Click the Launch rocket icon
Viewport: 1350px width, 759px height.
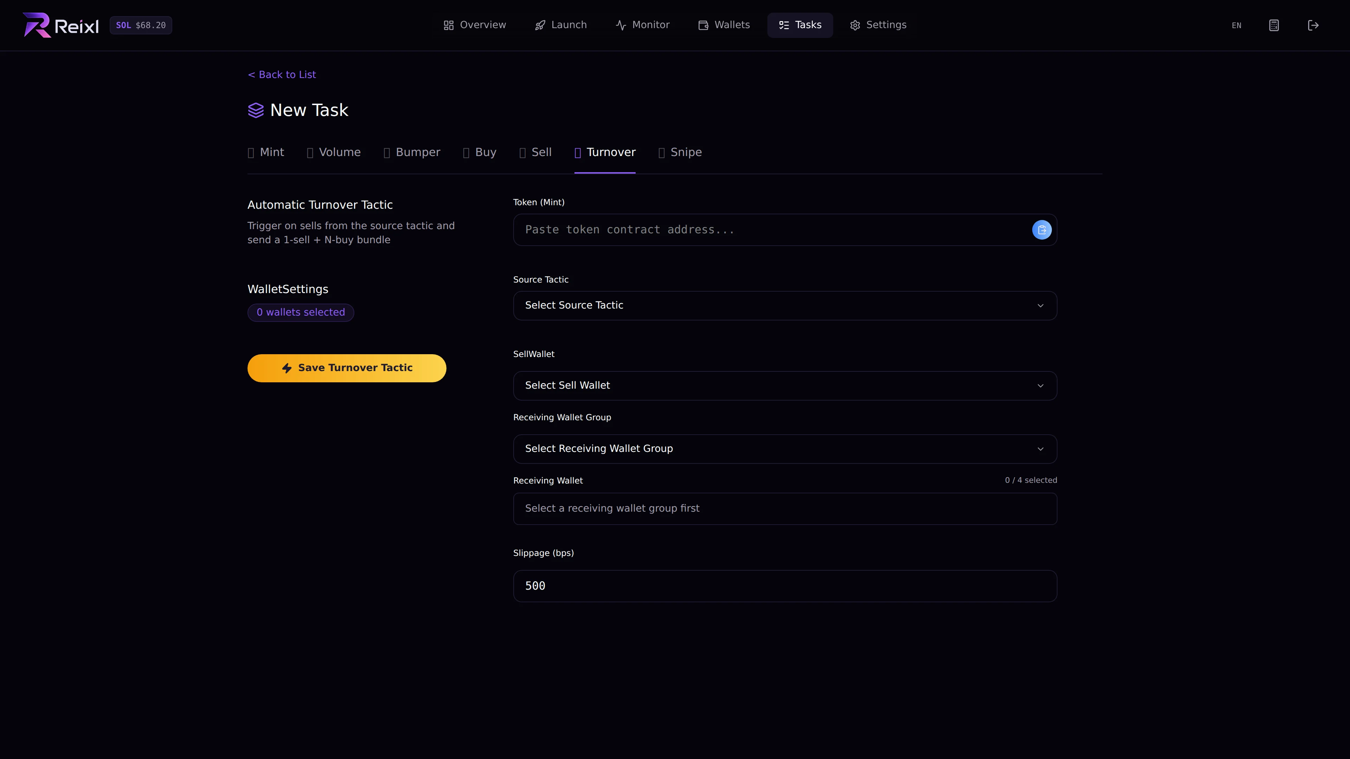(540, 25)
